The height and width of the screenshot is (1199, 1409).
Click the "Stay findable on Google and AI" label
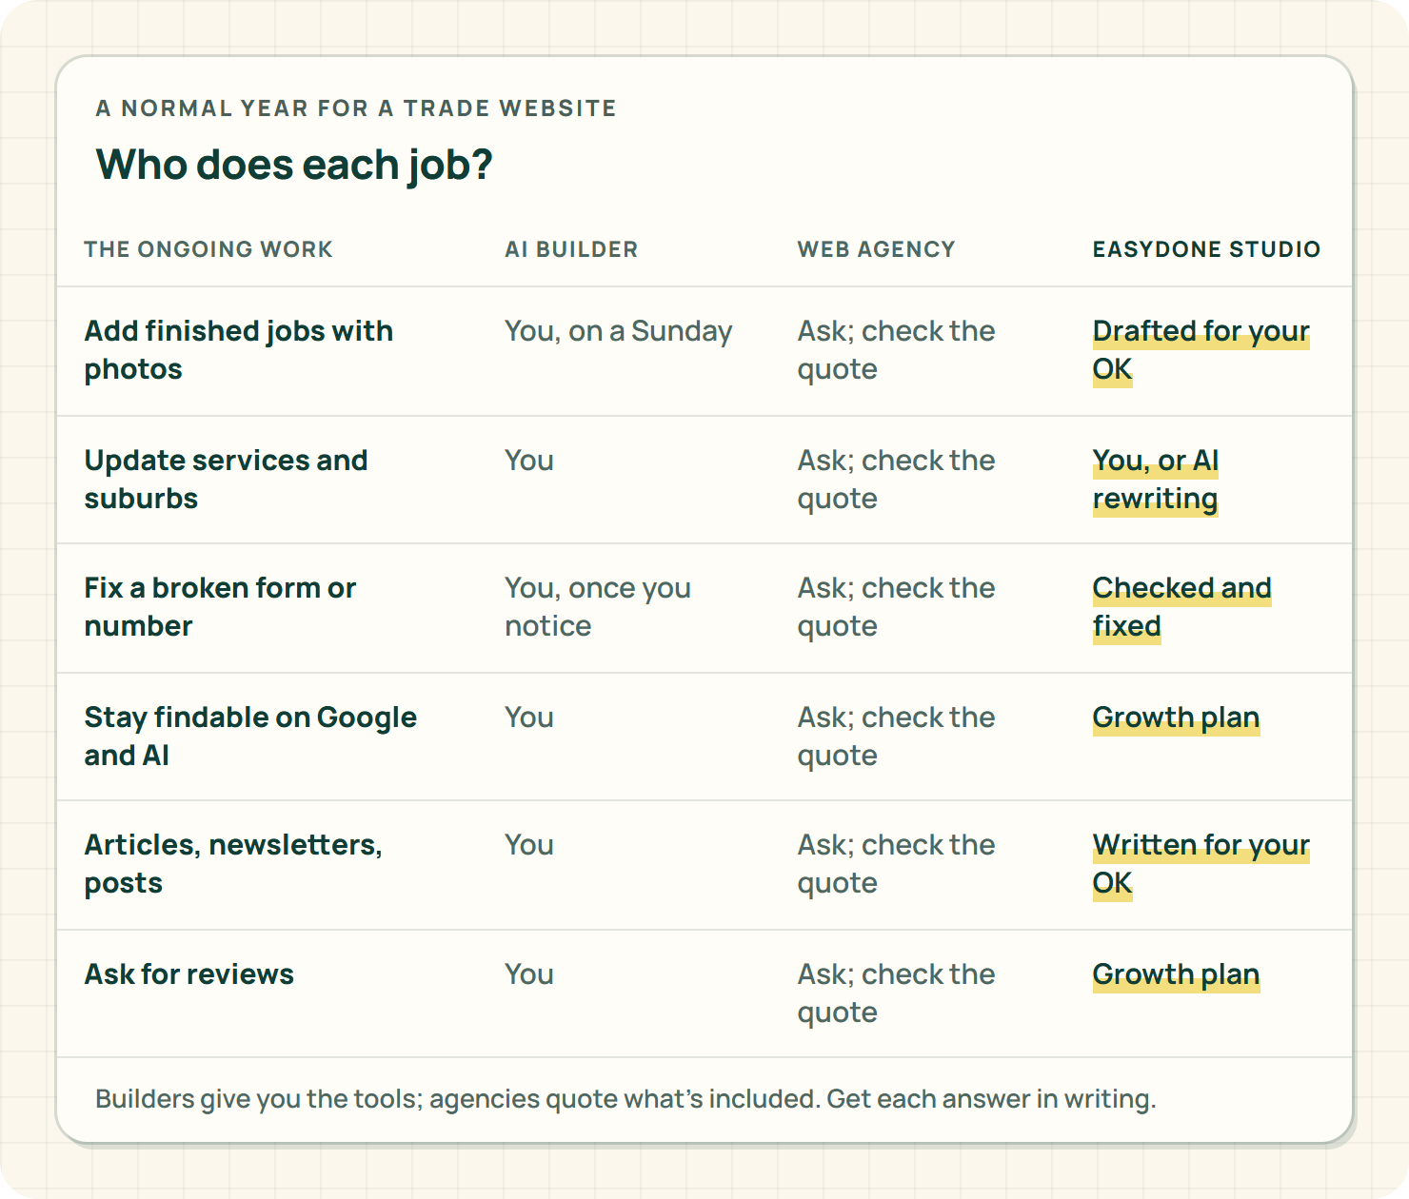pos(251,737)
